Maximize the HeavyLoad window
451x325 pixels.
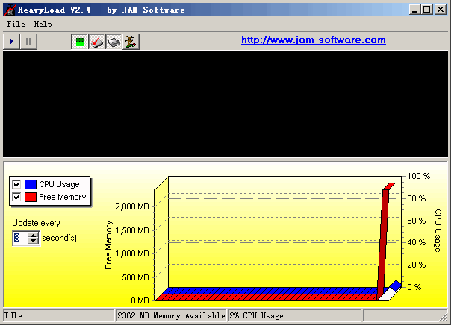426,10
